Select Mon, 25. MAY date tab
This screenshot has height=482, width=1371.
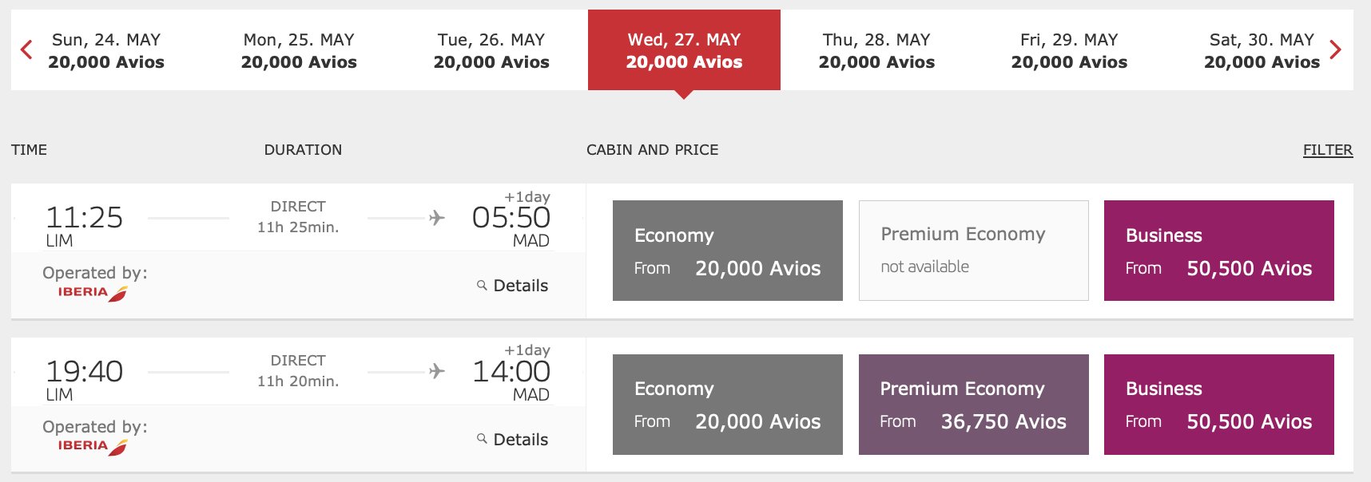coord(299,50)
